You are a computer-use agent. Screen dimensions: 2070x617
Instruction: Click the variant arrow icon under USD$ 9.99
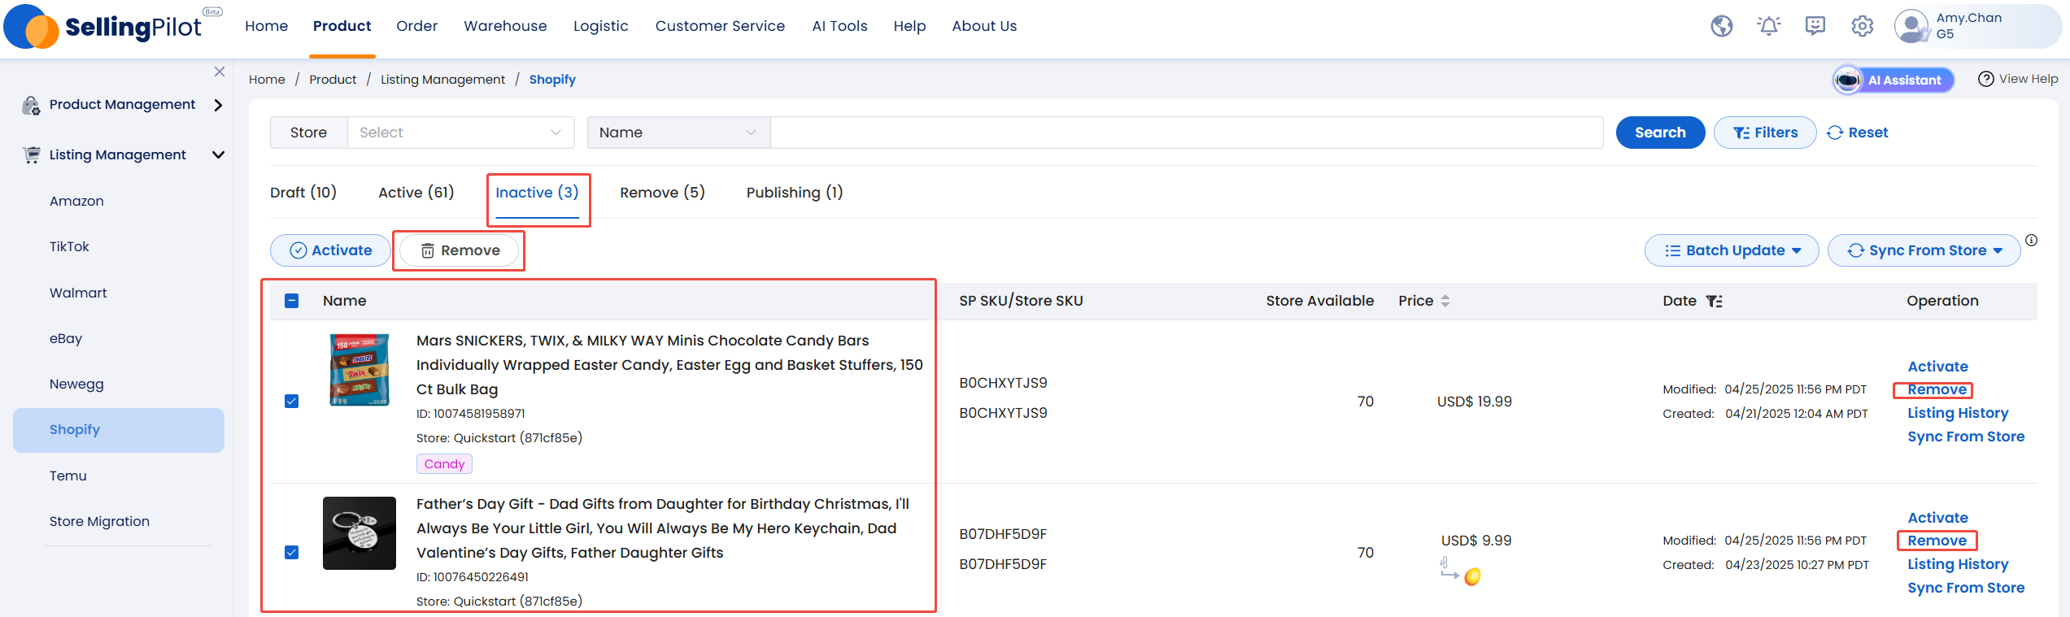point(1449,568)
